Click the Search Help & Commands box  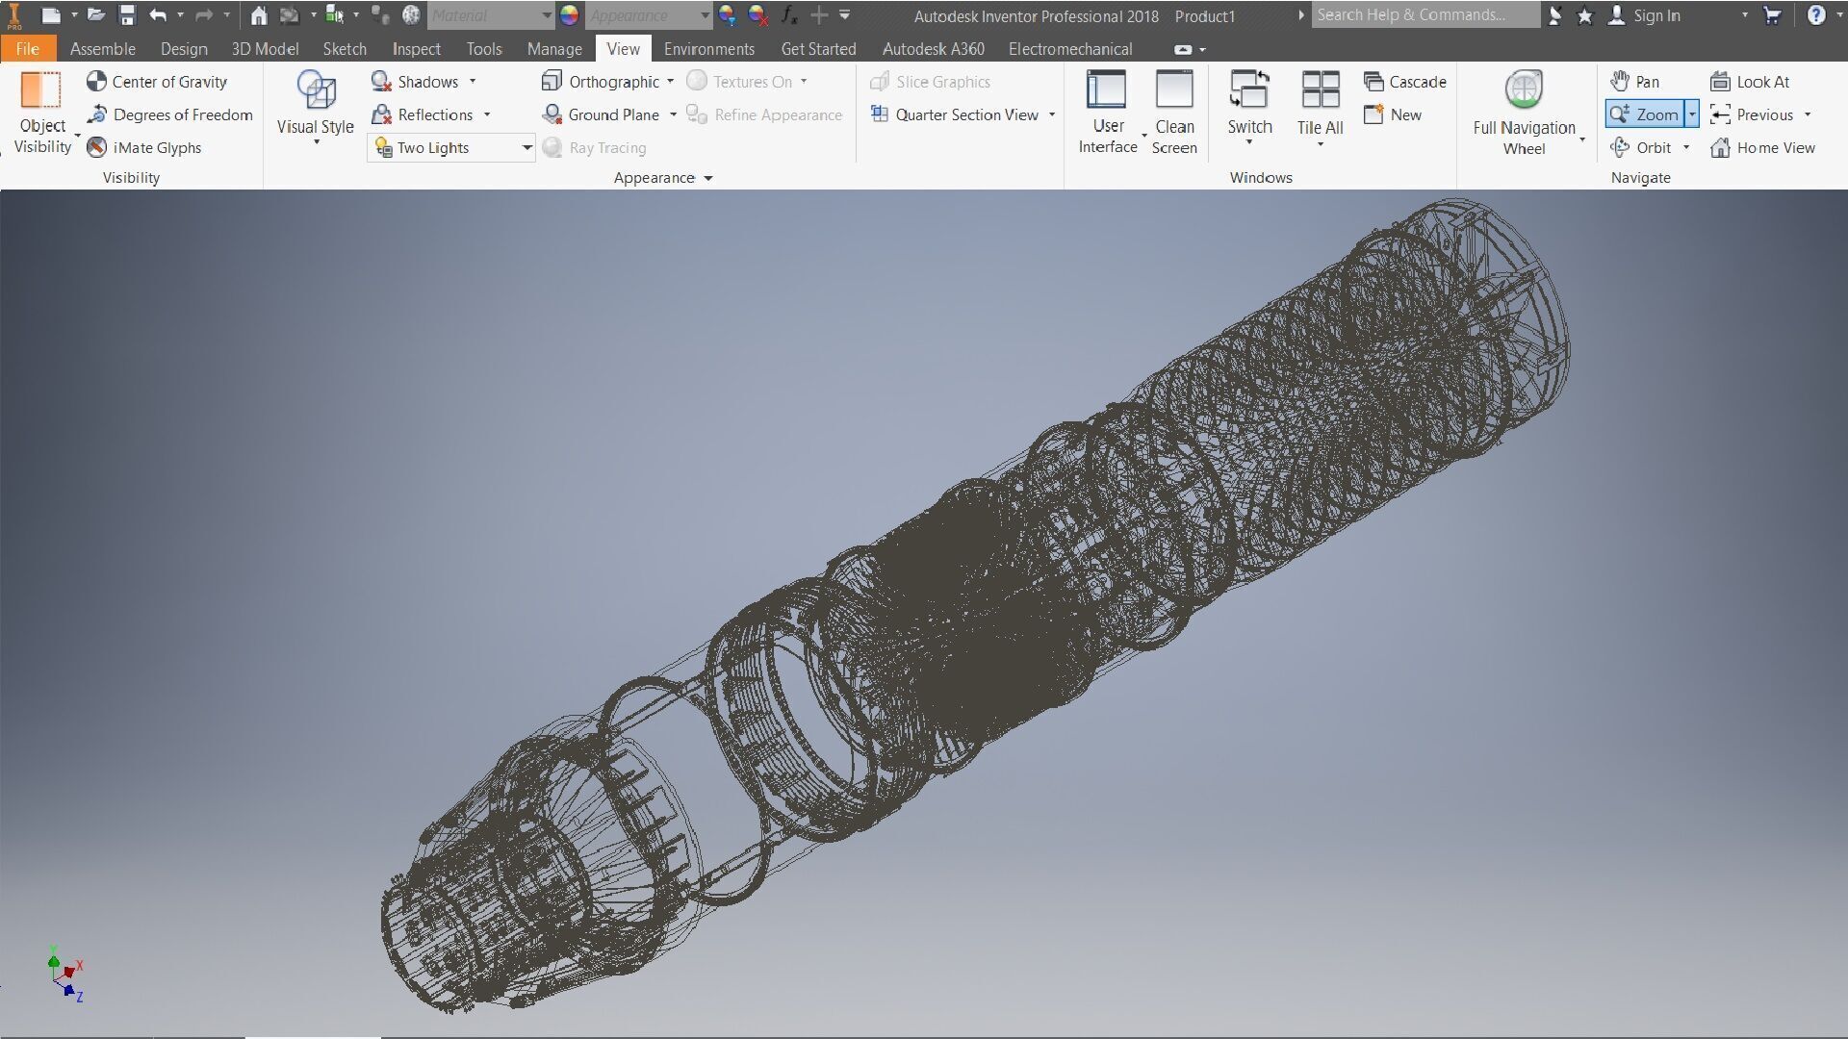[1424, 15]
